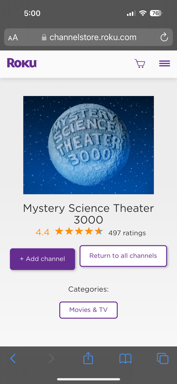Click the Roku logo to go home
This screenshot has width=177, height=384.
tap(22, 63)
